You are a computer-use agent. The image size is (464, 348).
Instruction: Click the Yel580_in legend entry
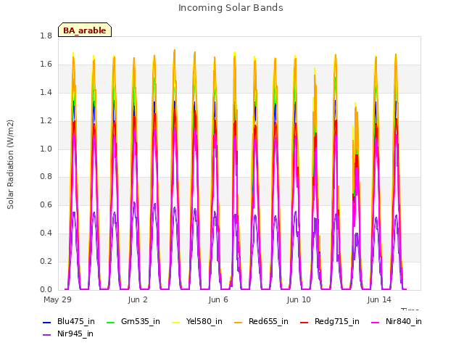(x=197, y=322)
